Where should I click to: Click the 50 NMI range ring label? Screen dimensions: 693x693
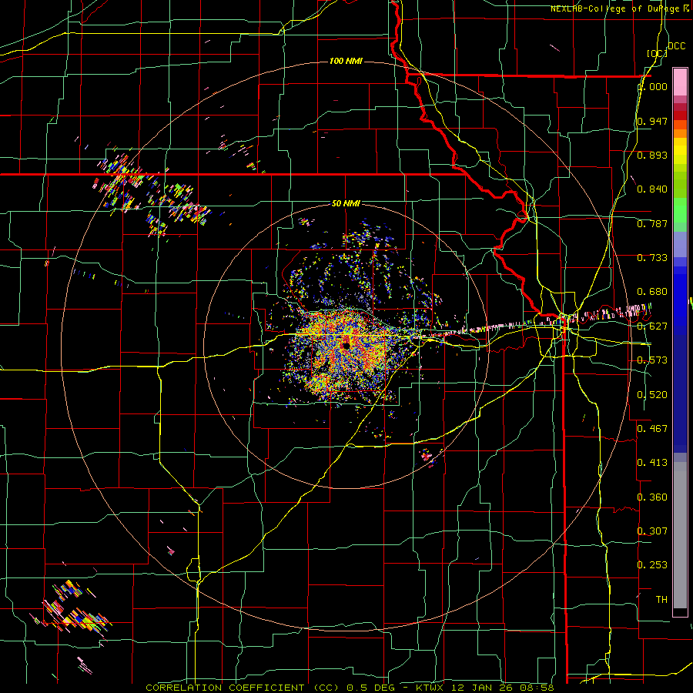(x=346, y=204)
